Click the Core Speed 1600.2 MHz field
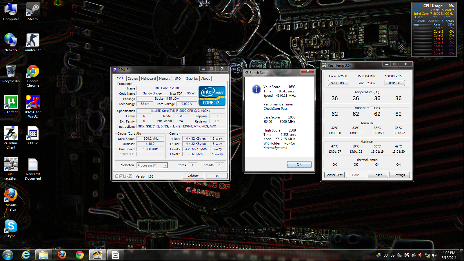Image resolution: width=464 pixels, height=261 pixels. (150, 139)
